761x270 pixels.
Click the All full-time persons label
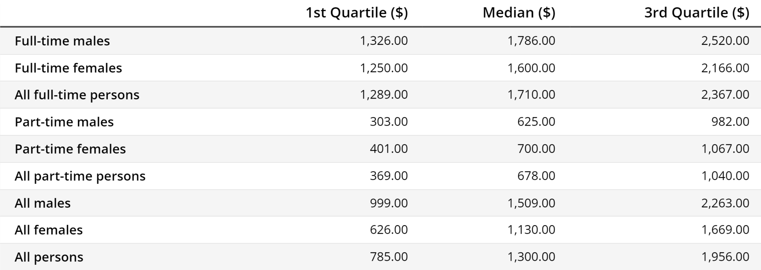pyautogui.click(x=77, y=95)
